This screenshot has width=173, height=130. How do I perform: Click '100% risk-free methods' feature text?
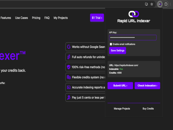click(89, 67)
